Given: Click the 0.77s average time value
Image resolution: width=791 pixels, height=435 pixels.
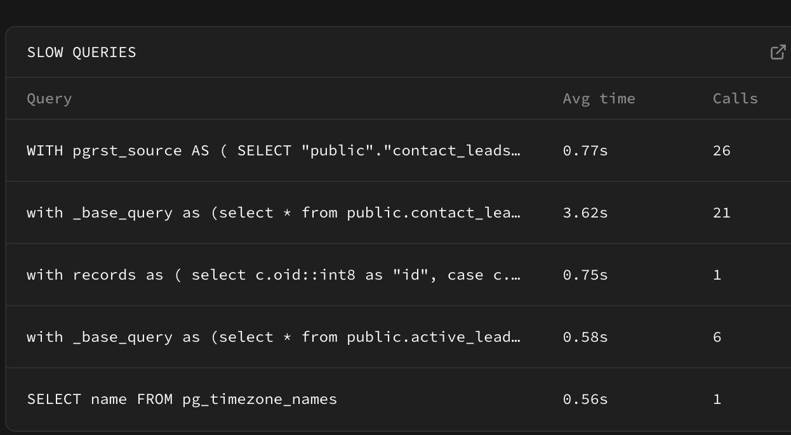Looking at the screenshot, I should [585, 151].
